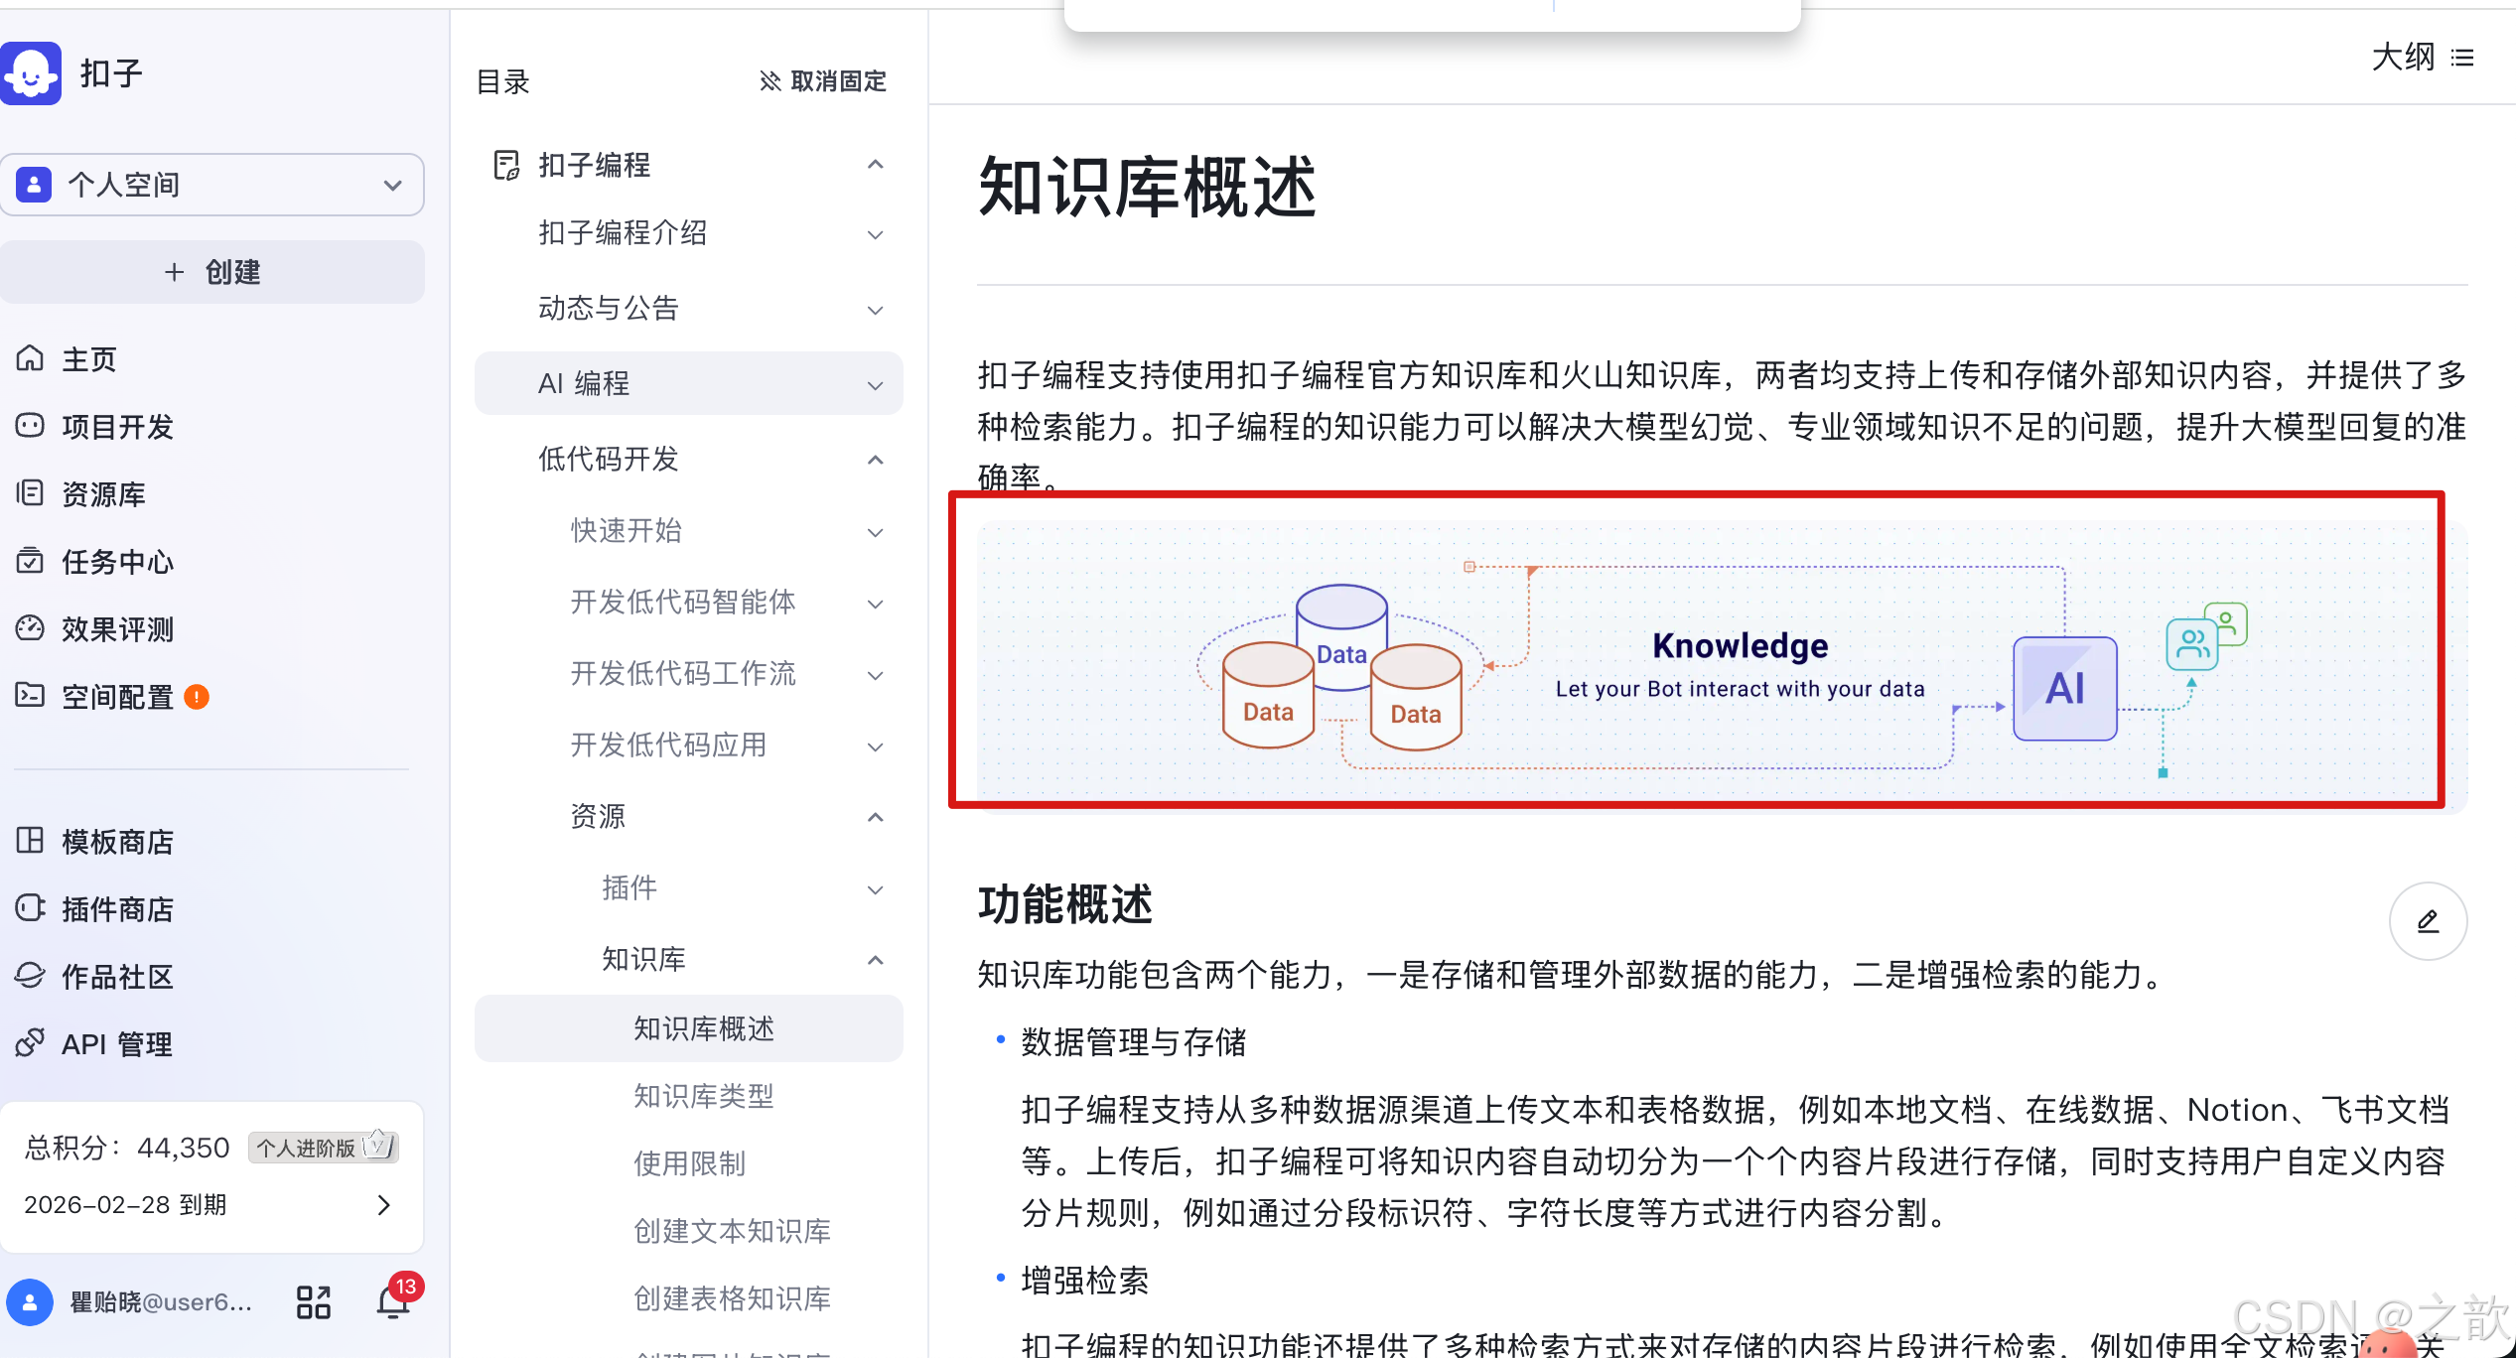The width and height of the screenshot is (2516, 1358).
Task: Click the API 管理 icon
Action: [x=32, y=1043]
